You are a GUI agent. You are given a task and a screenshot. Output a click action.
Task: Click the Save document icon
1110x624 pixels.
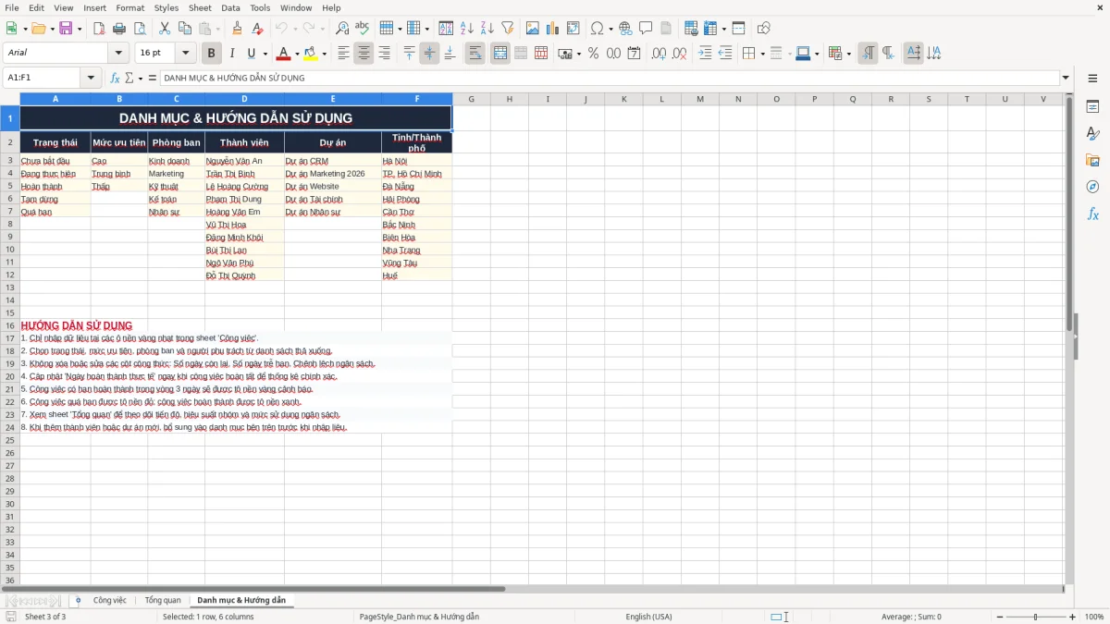[66, 29]
